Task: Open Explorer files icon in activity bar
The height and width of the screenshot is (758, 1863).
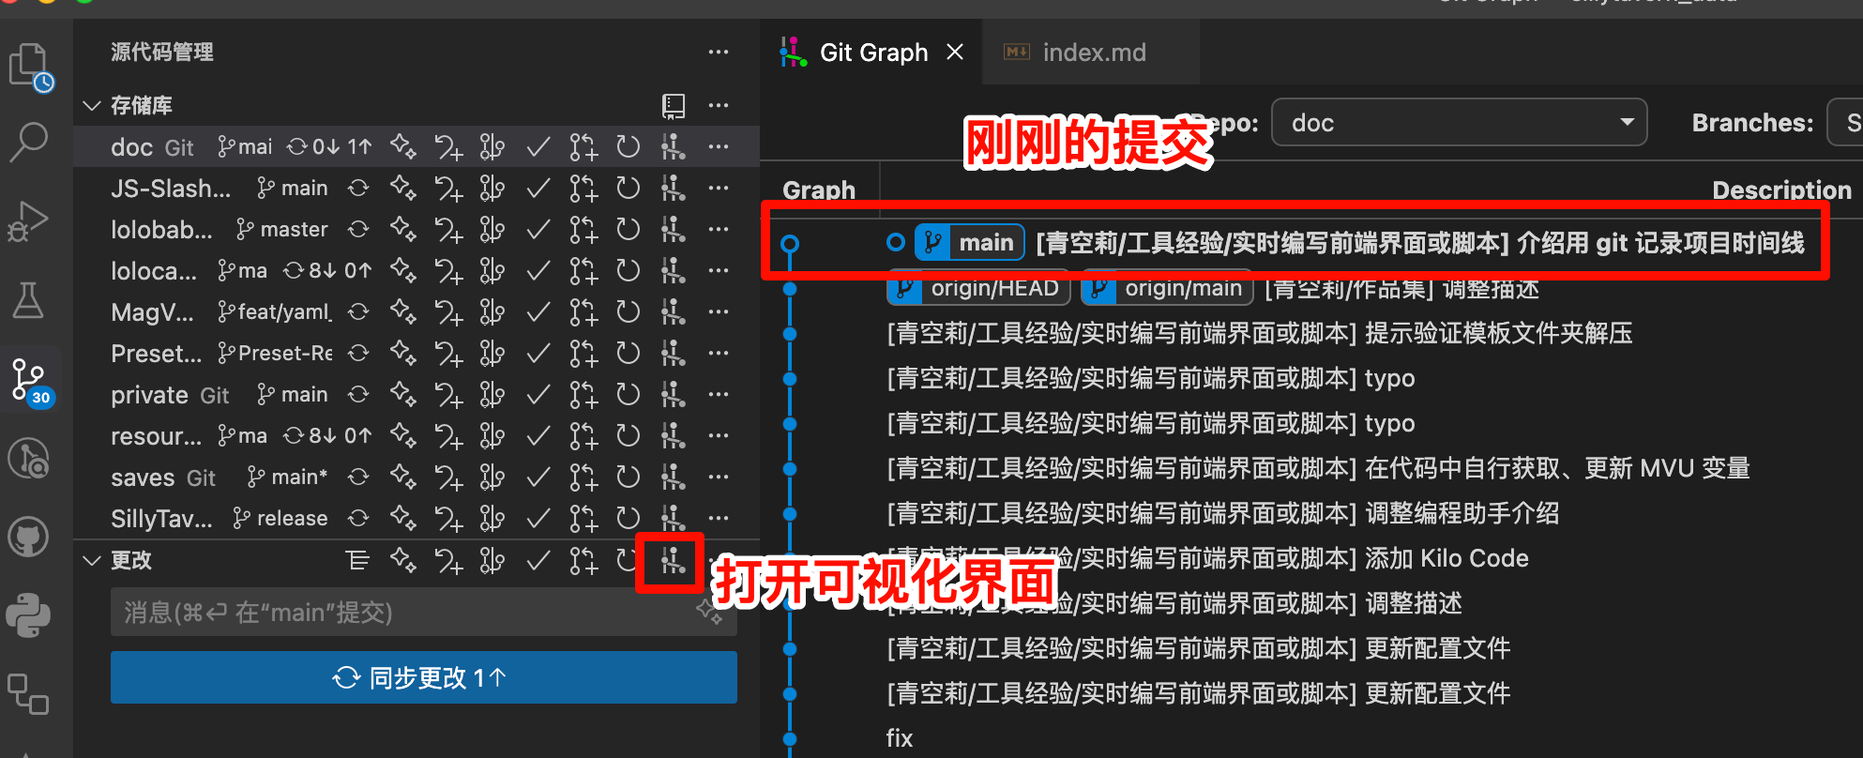Action: 29,66
